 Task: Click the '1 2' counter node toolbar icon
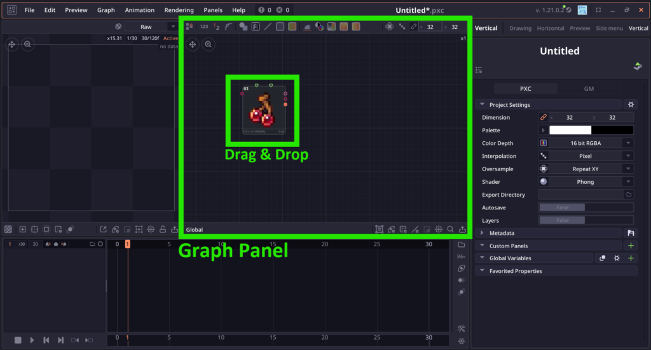[x=216, y=27]
